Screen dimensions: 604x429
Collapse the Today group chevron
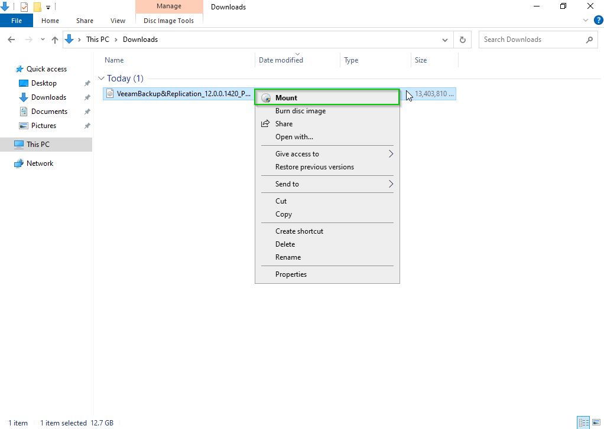101,78
